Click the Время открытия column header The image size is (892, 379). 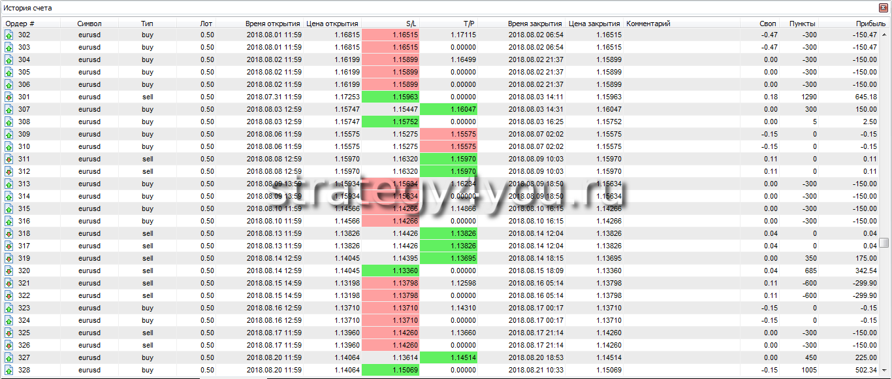click(272, 24)
